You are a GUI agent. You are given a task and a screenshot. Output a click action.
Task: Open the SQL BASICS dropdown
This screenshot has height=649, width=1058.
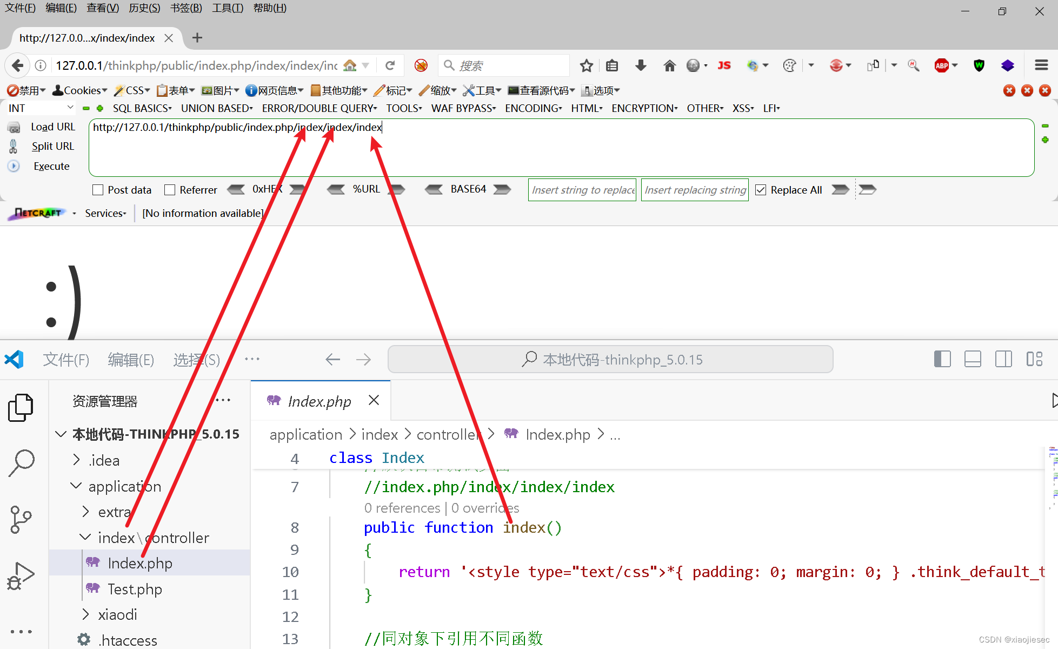(x=142, y=108)
